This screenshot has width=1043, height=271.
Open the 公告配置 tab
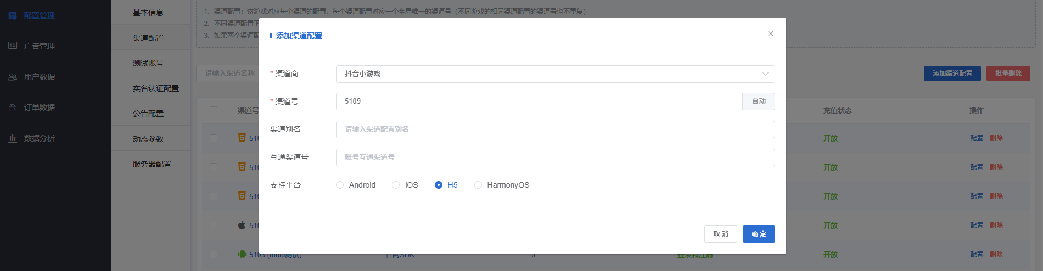click(151, 114)
